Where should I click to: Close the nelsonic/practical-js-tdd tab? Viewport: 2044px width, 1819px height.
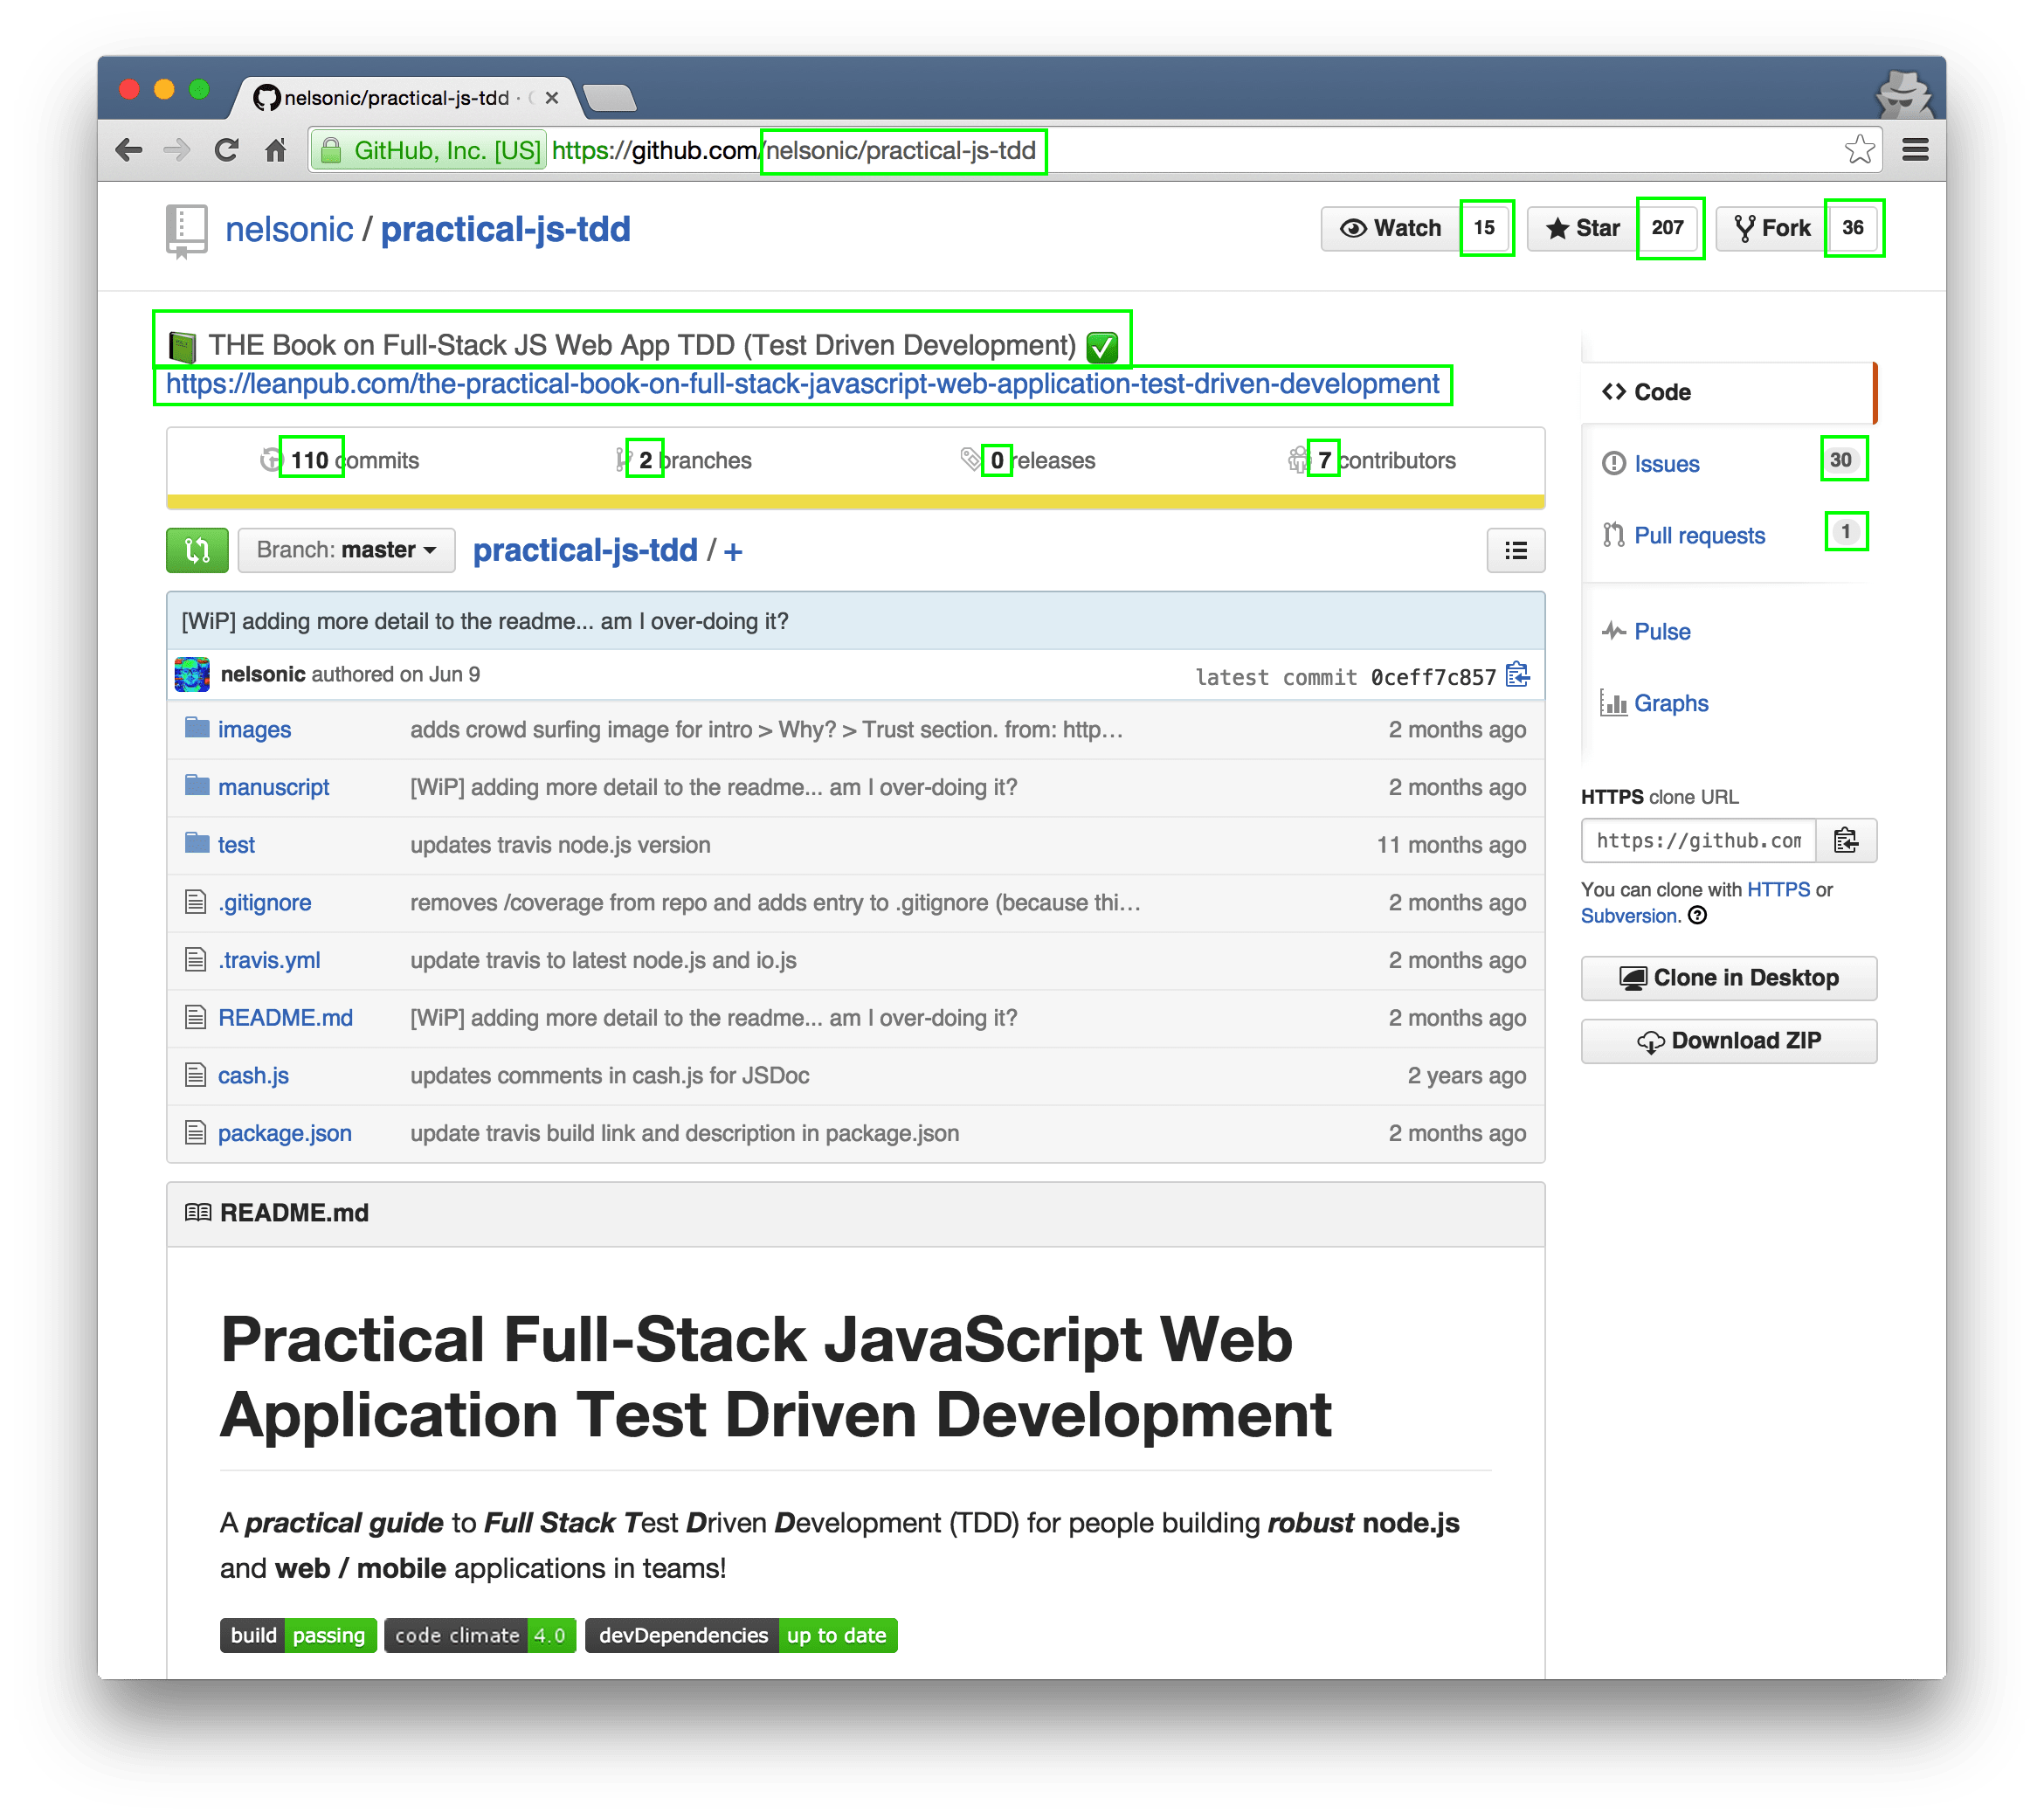551,98
